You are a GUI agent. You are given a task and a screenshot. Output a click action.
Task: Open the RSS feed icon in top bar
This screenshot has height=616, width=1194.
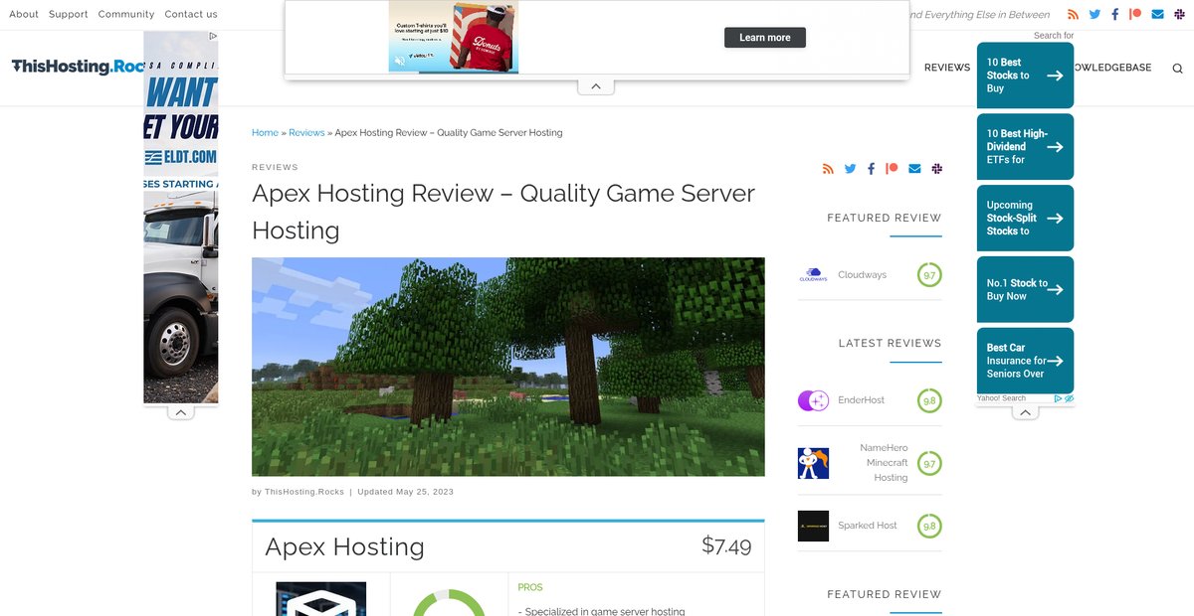(1073, 15)
